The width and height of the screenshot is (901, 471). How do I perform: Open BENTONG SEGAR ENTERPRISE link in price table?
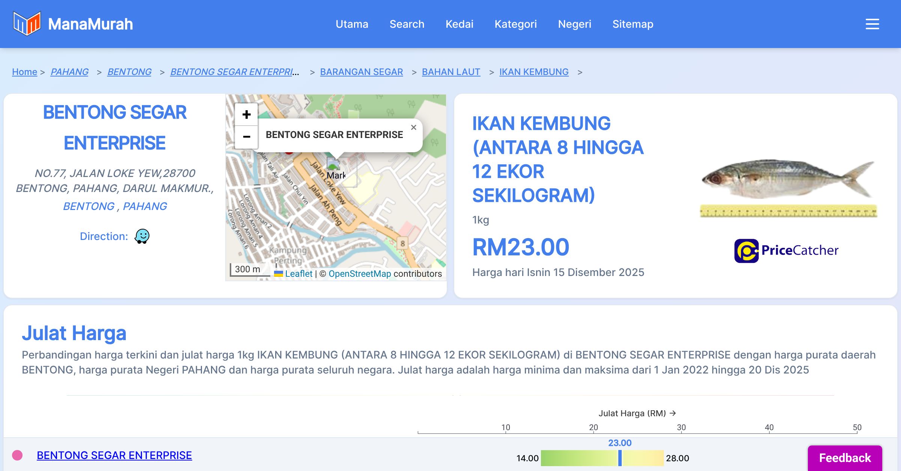(x=114, y=455)
